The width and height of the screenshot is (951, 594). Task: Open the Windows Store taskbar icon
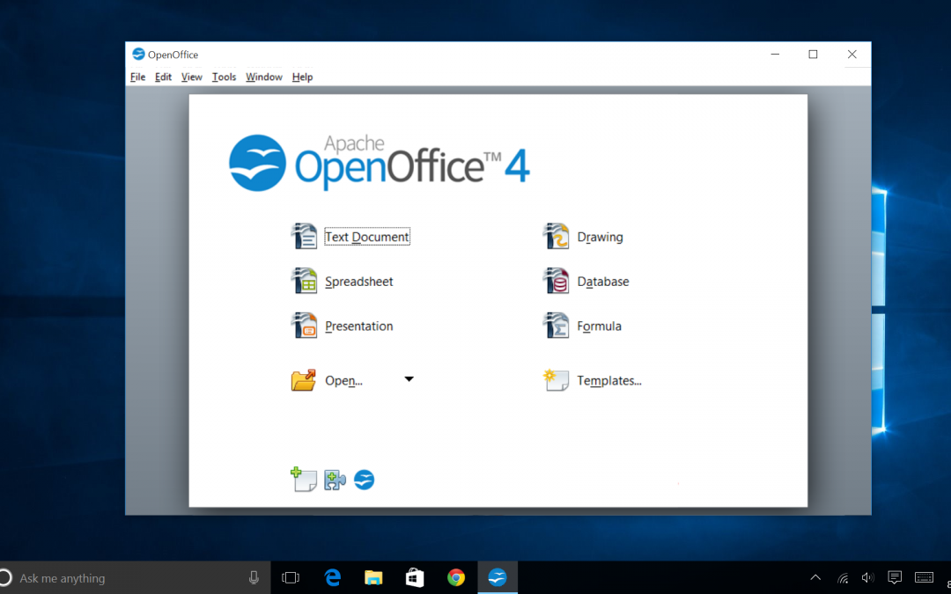tap(415, 577)
